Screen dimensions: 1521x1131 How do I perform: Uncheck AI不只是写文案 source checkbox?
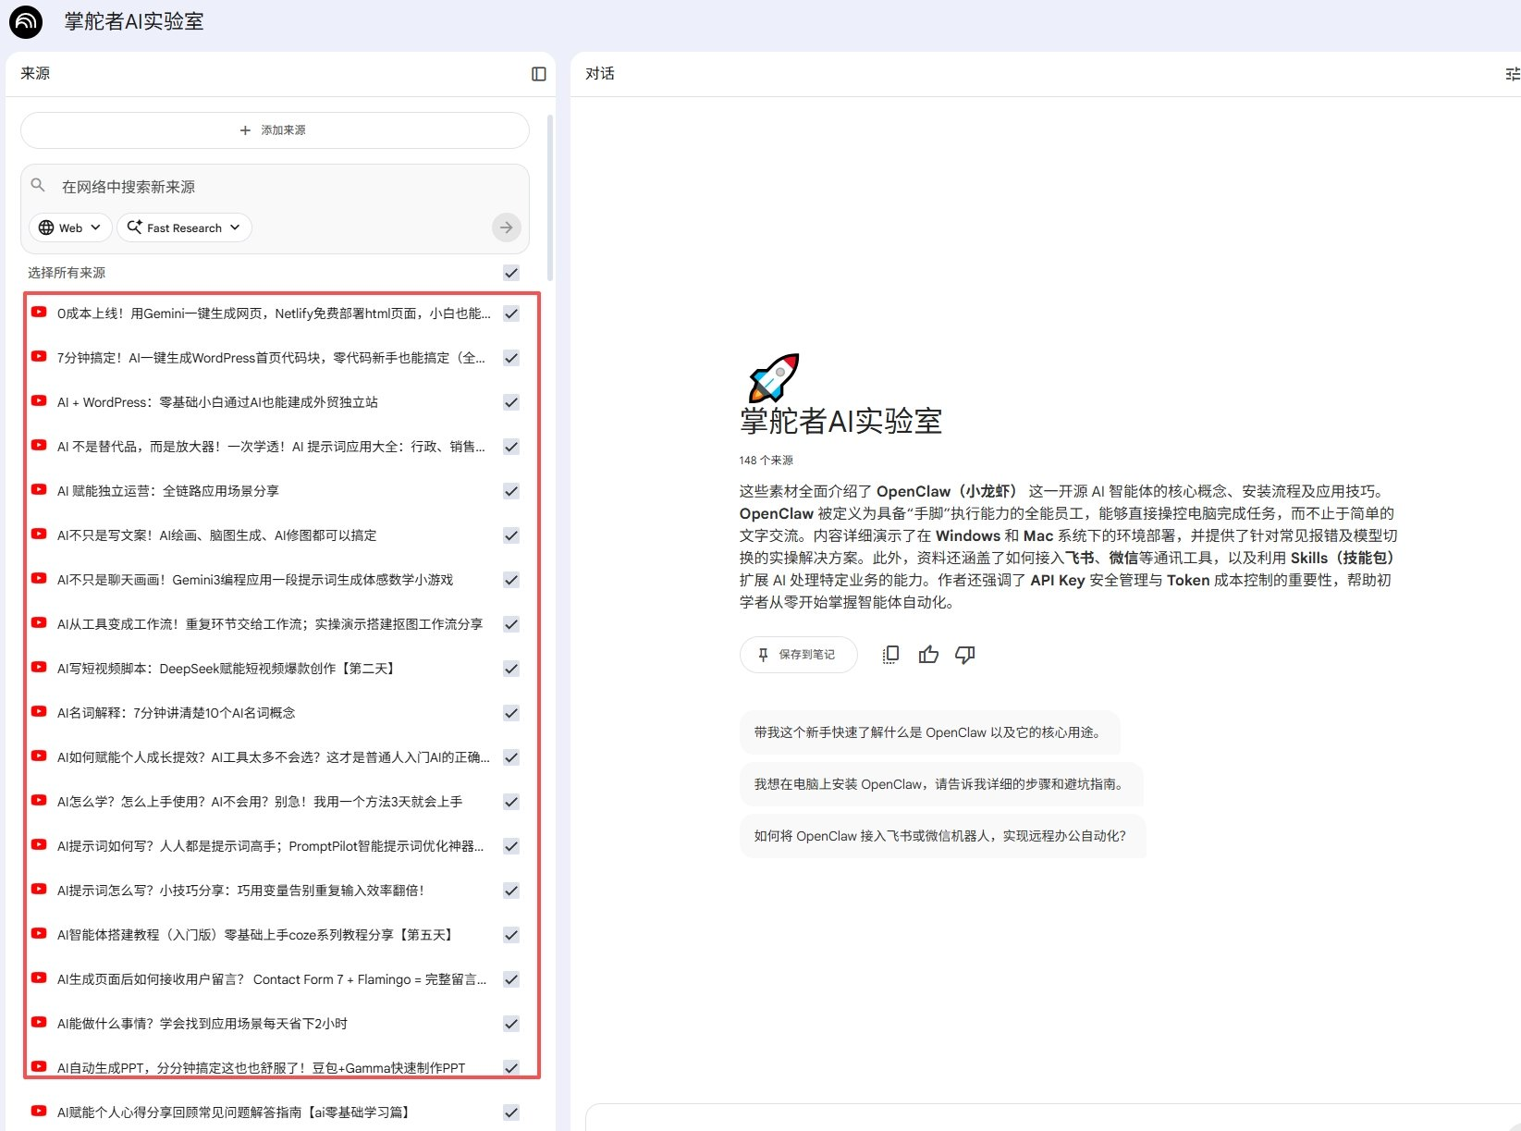click(511, 535)
